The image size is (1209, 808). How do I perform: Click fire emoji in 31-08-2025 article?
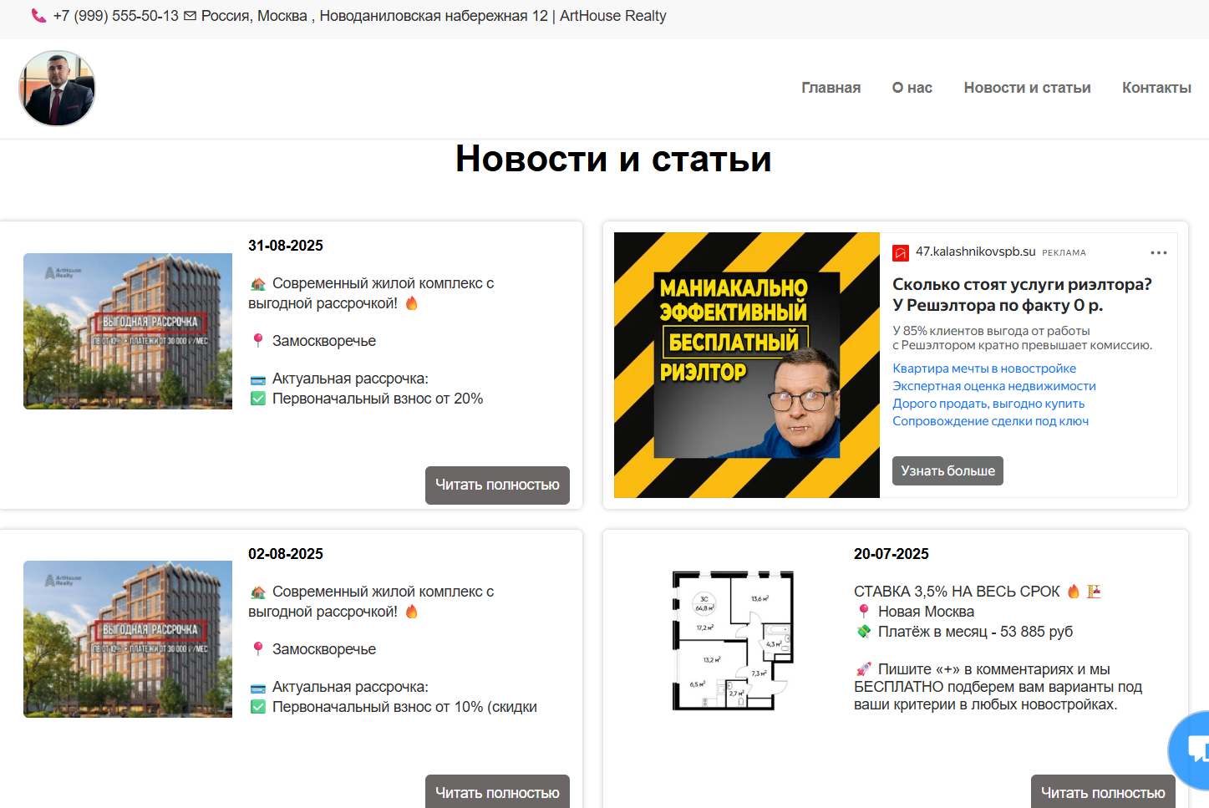pos(411,303)
